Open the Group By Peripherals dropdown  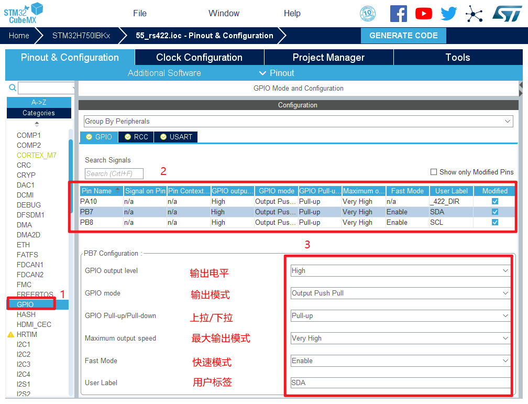pos(298,122)
